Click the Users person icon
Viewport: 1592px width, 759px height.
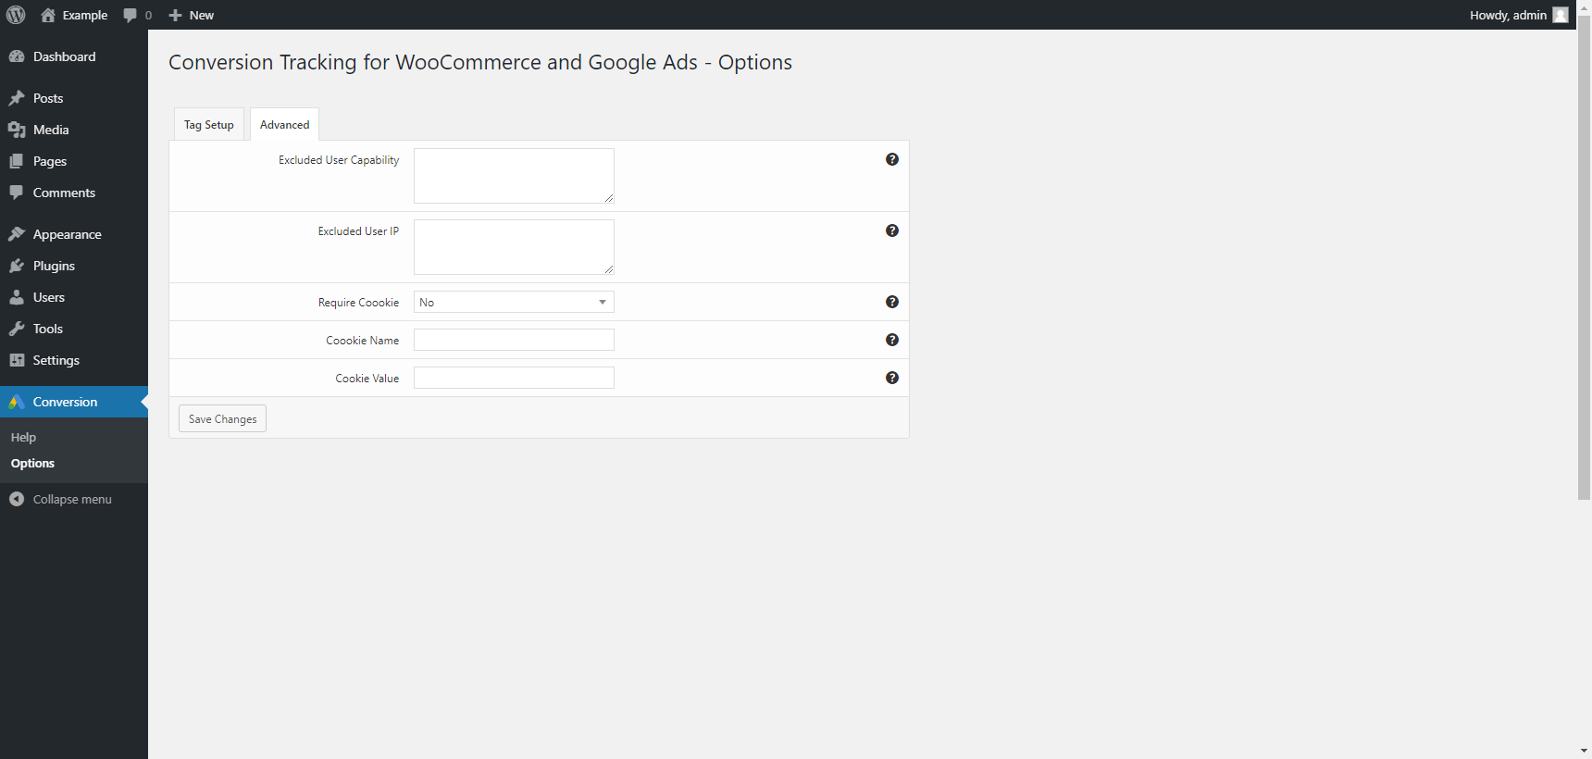click(17, 297)
